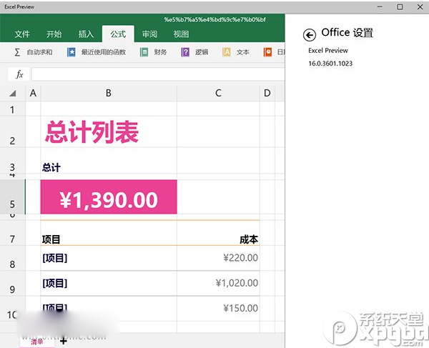Image resolution: width=429 pixels, height=348 pixels.
Task: Go back using the Office settings arrow
Action: pos(310,35)
